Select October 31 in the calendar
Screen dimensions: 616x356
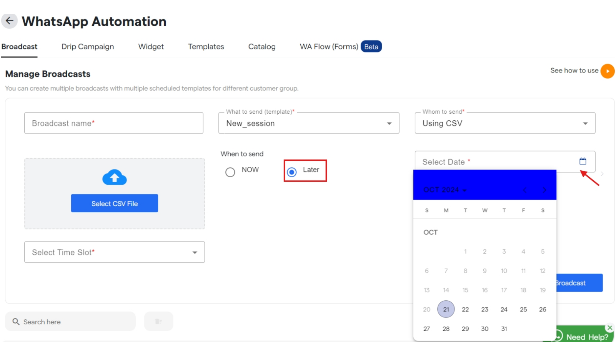pos(504,329)
